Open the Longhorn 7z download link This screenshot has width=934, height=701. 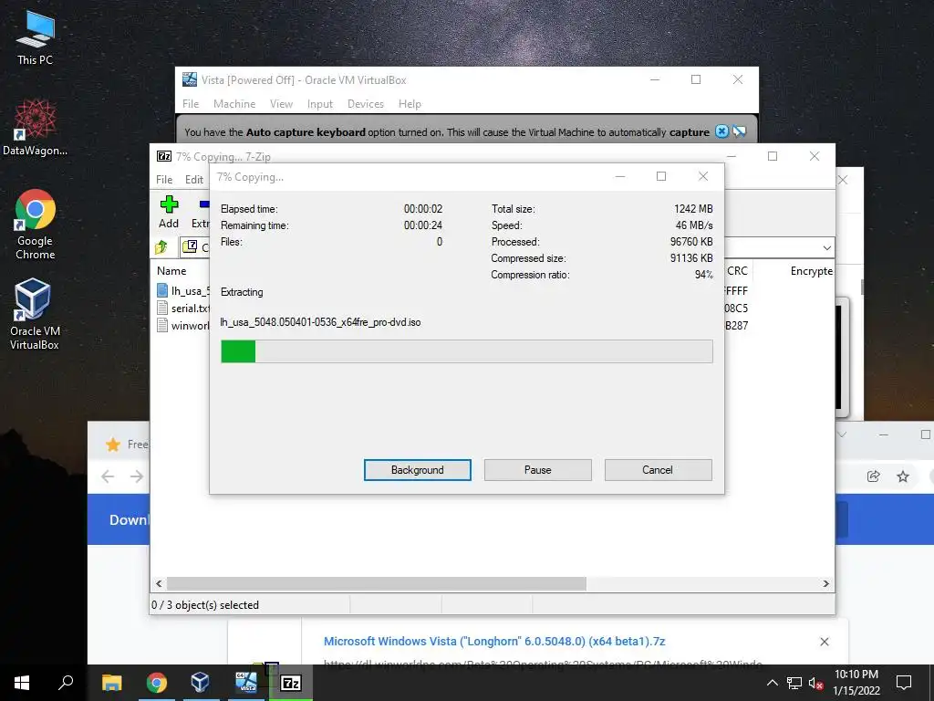(x=494, y=642)
